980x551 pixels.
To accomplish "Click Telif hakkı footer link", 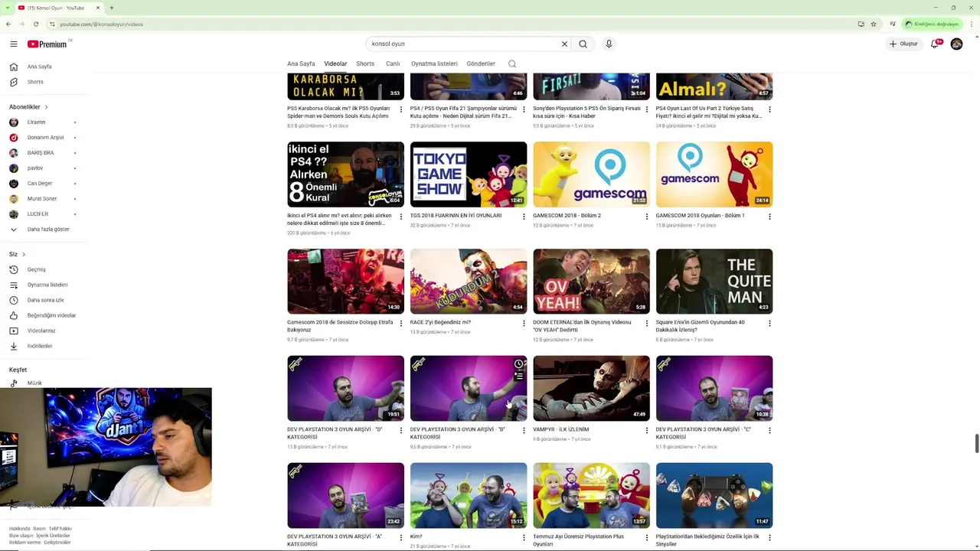I will click(60, 529).
